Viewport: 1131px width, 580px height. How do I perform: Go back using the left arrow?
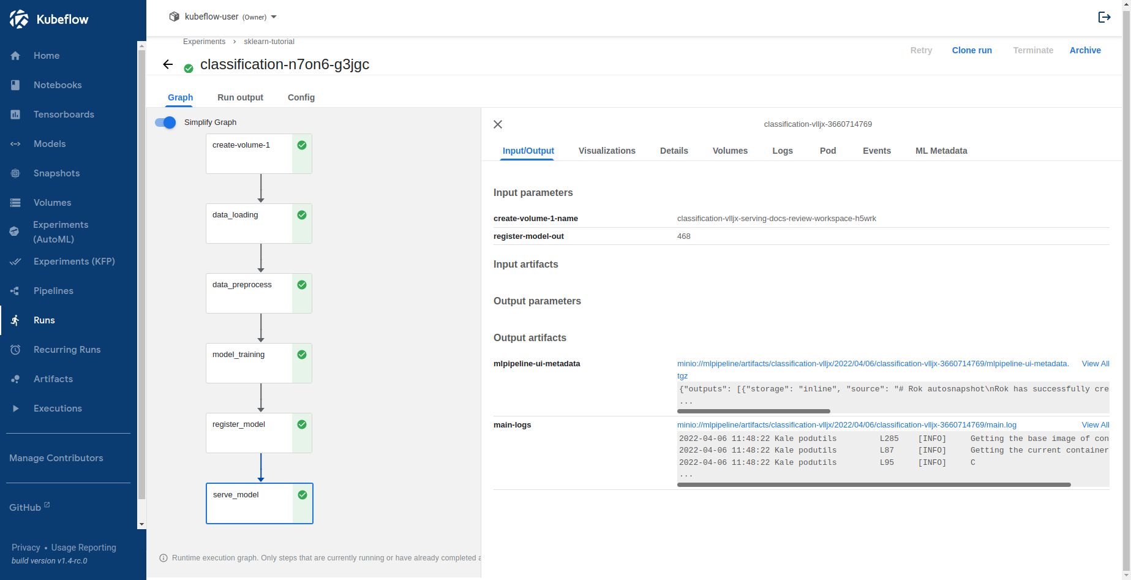[x=168, y=64]
